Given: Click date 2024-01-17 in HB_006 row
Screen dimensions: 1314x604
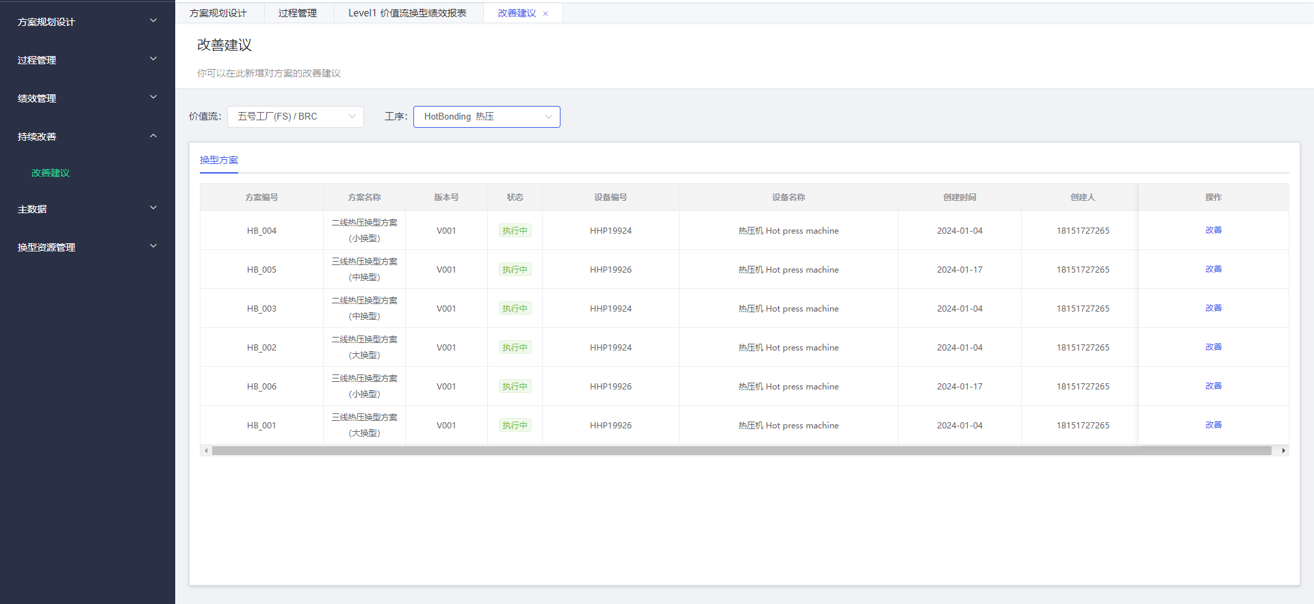Looking at the screenshot, I should click(959, 387).
